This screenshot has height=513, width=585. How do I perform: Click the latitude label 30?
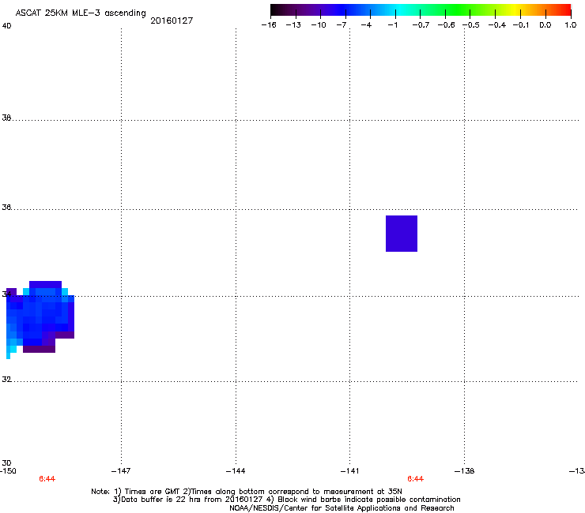coord(6,463)
